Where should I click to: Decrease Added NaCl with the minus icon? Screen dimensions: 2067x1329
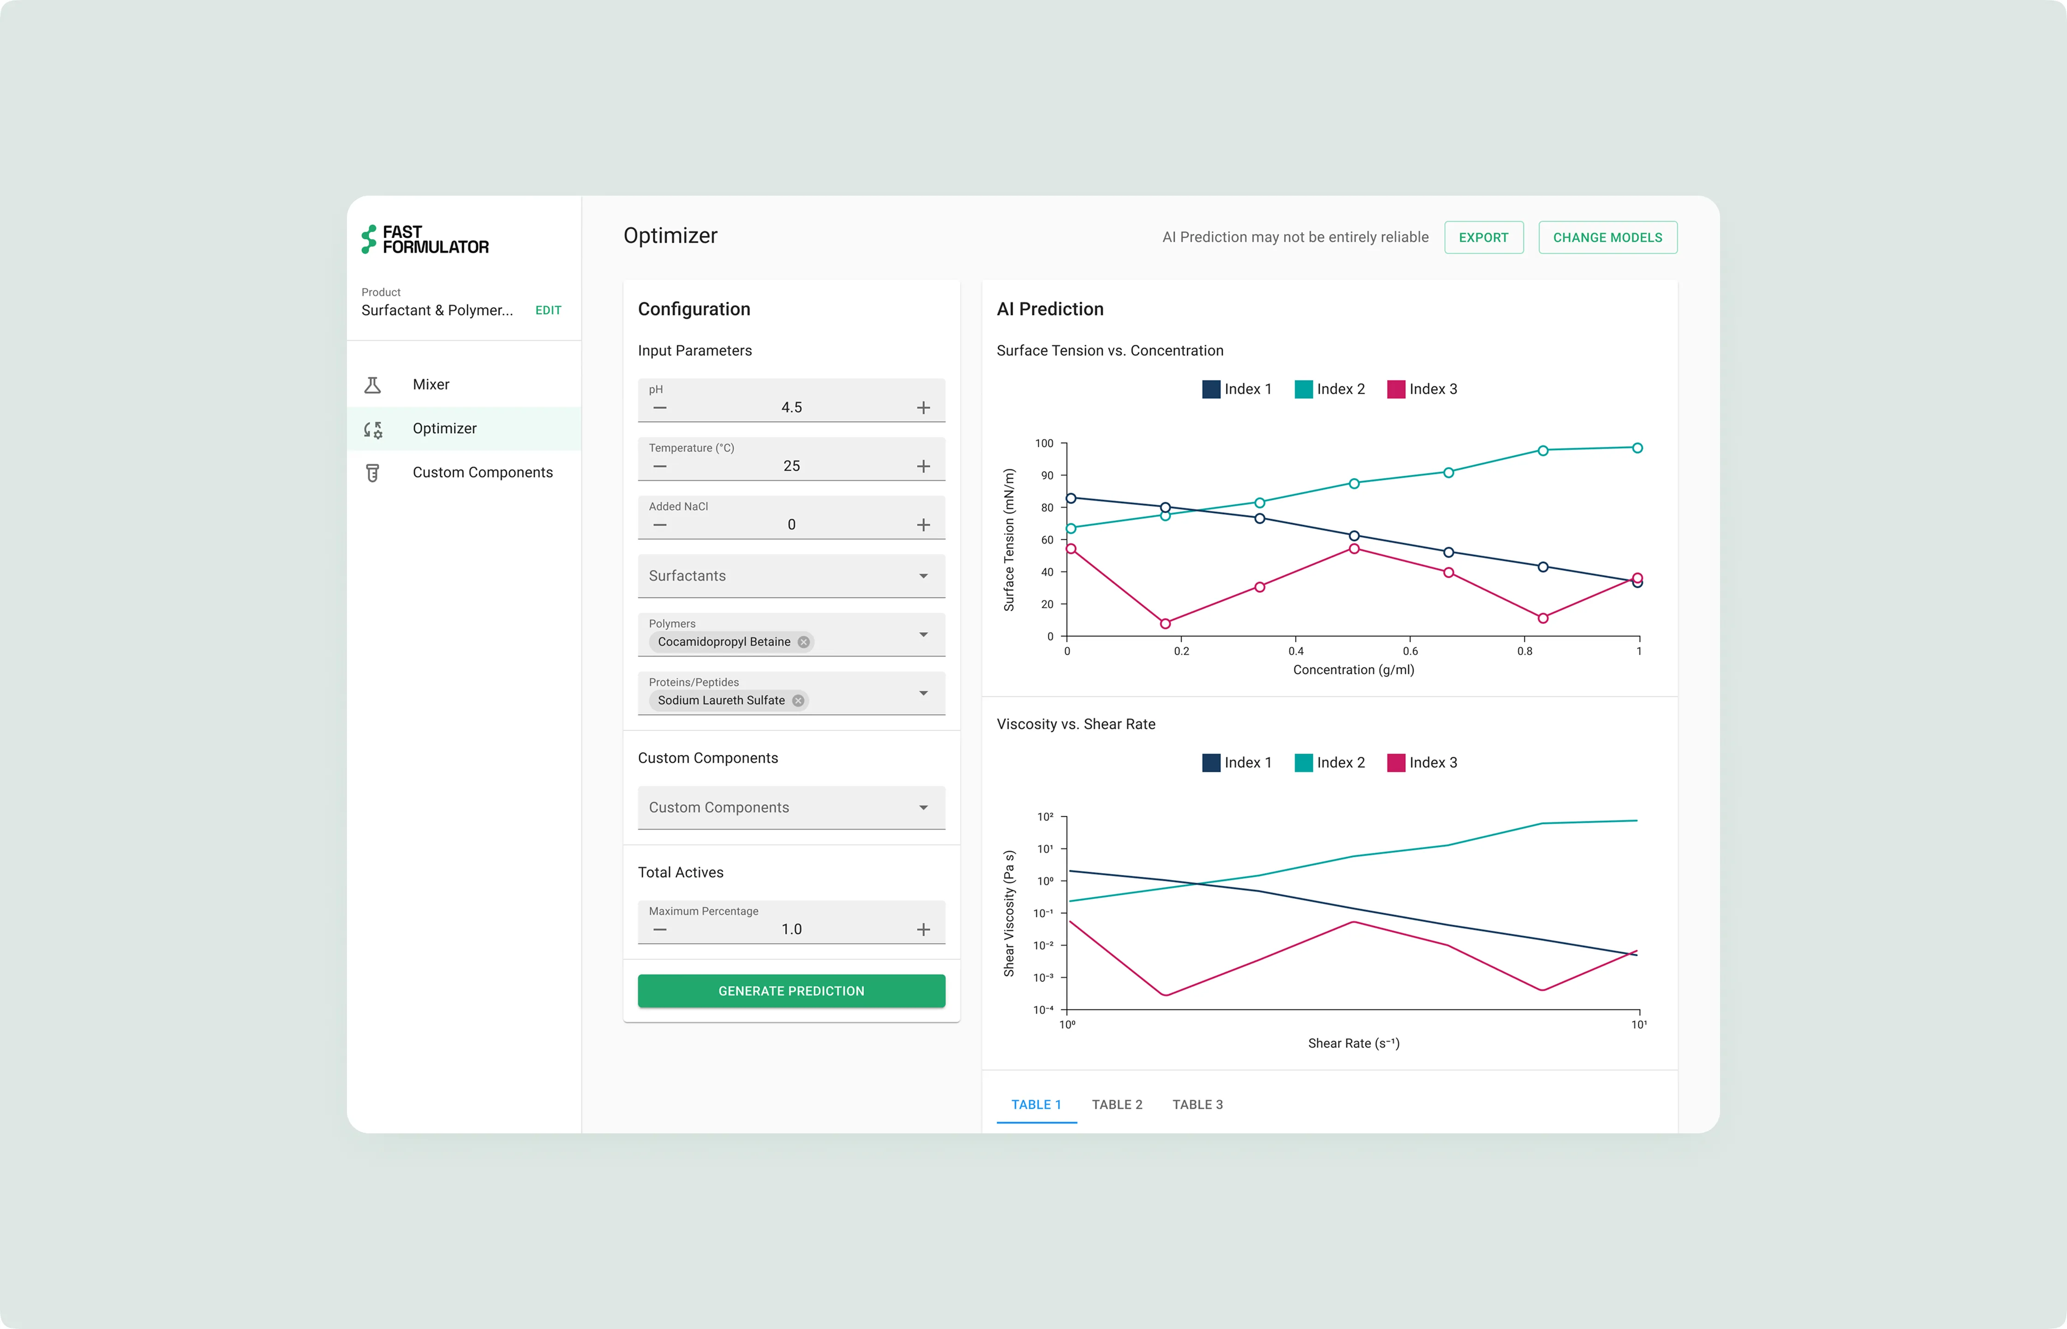pyautogui.click(x=660, y=525)
